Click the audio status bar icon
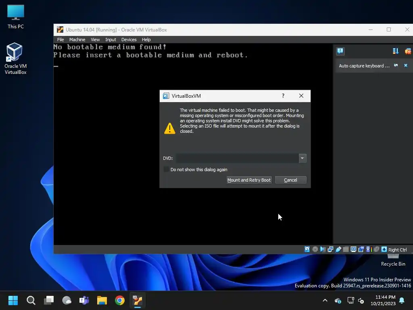The height and width of the screenshot is (310, 413). click(323, 249)
